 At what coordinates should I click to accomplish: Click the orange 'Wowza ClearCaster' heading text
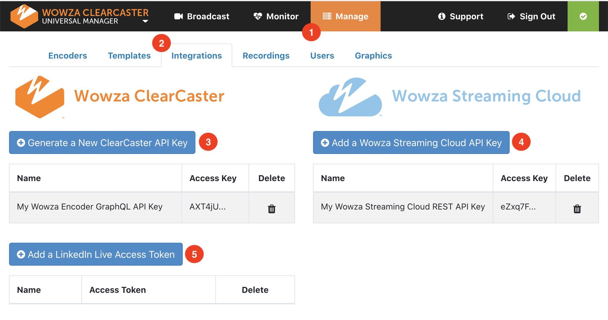(x=149, y=96)
